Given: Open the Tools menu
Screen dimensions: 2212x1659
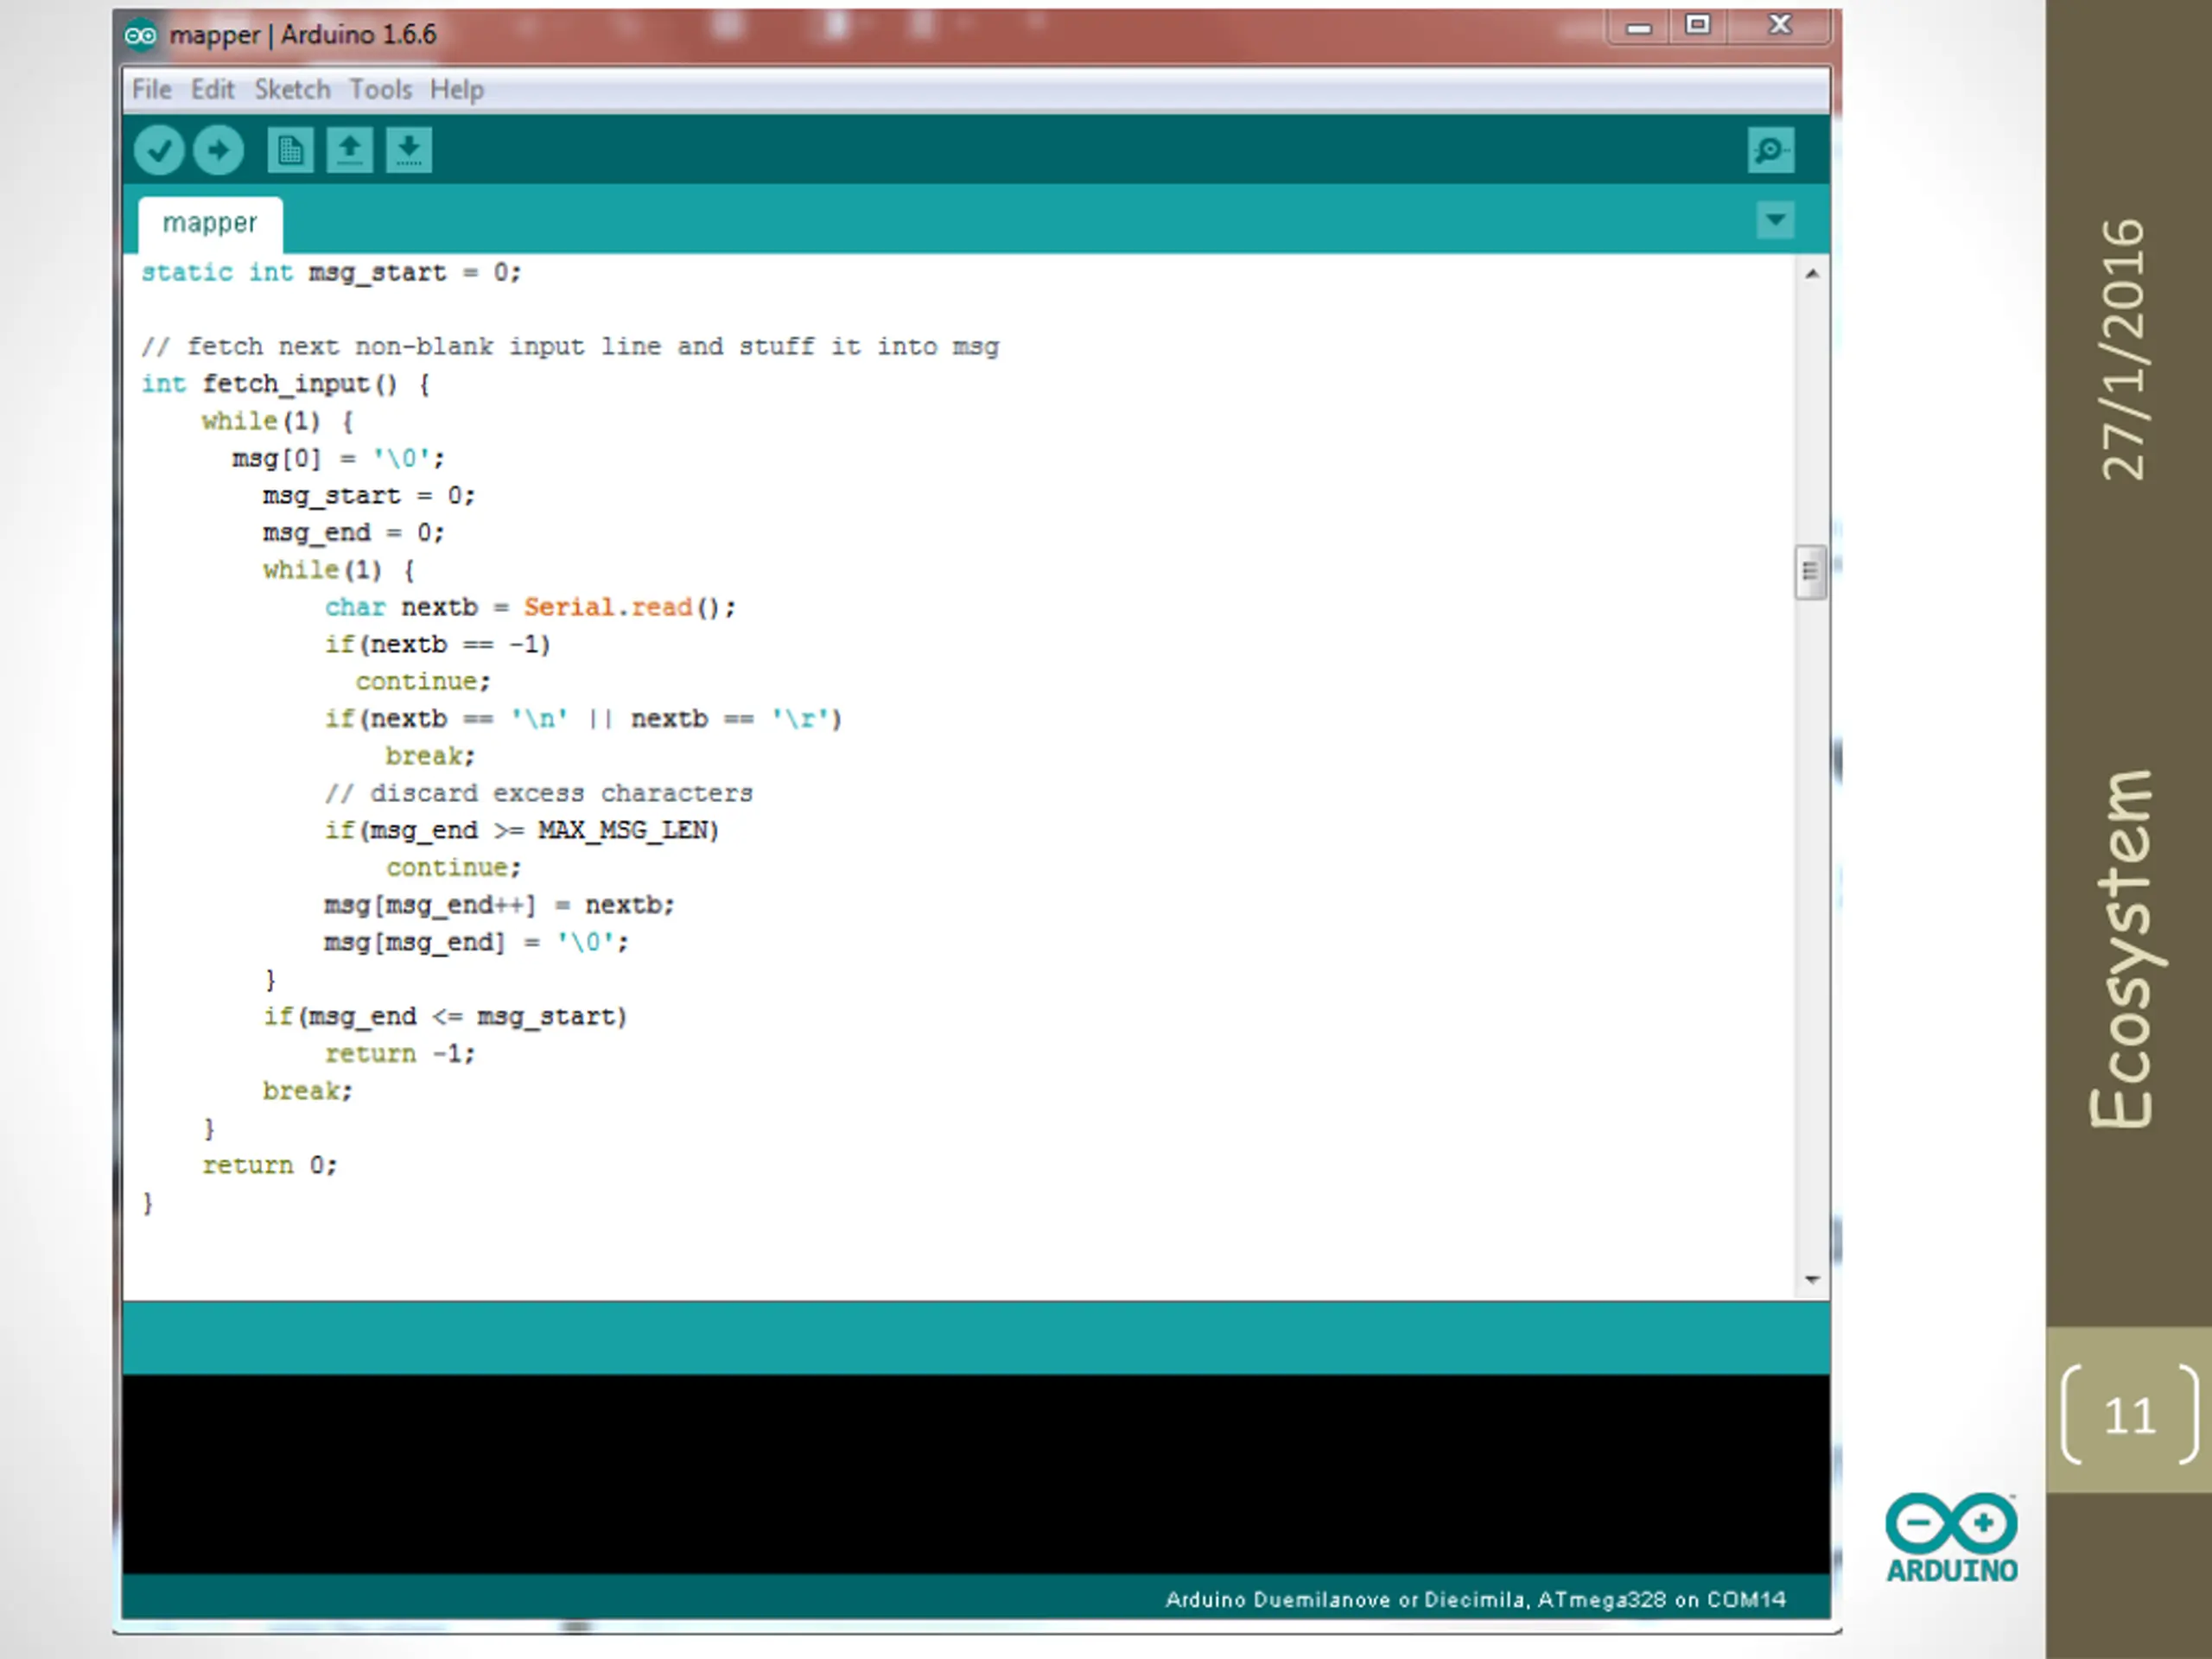Looking at the screenshot, I should point(380,90).
